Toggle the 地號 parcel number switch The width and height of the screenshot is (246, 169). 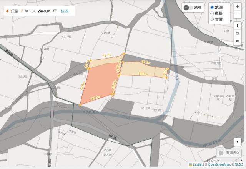tap(188, 8)
